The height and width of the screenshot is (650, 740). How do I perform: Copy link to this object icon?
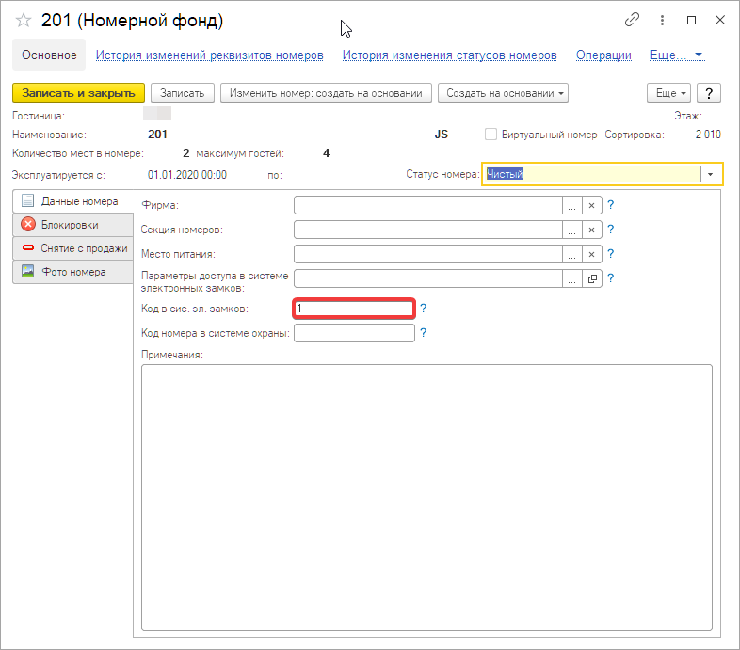point(632,20)
